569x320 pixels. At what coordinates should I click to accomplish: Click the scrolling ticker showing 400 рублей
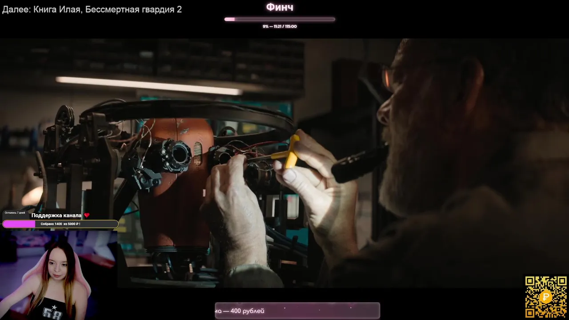coord(297,311)
